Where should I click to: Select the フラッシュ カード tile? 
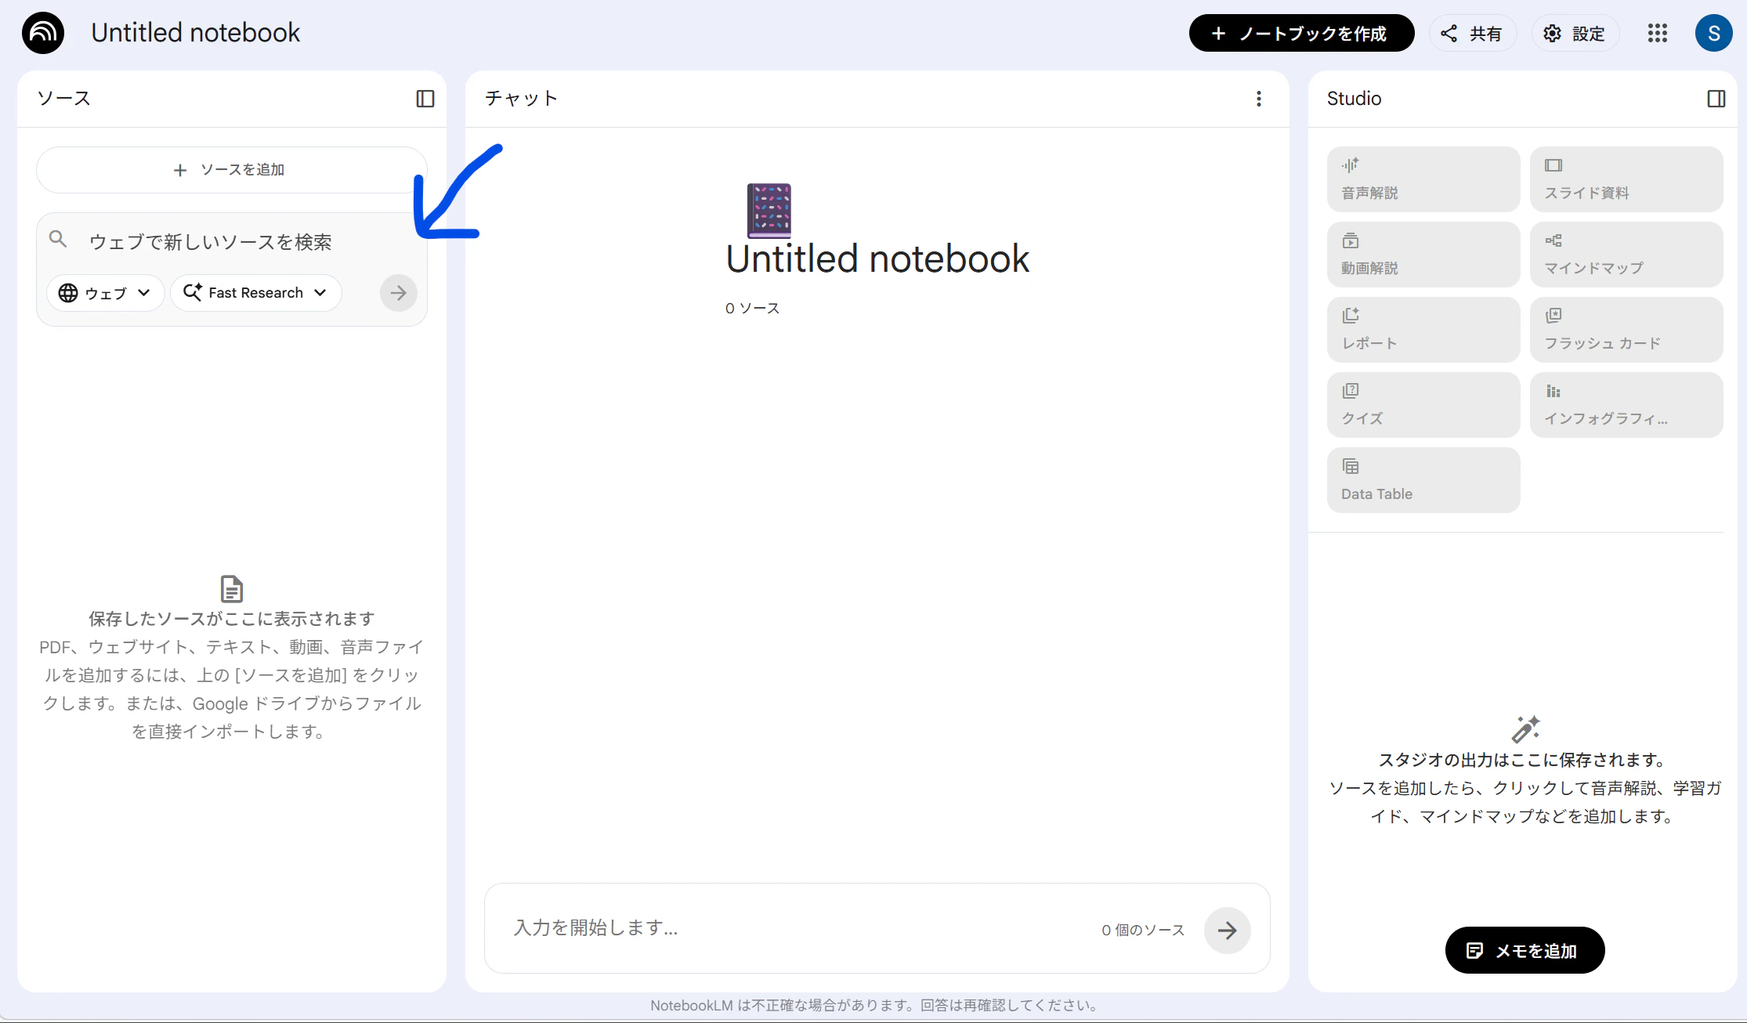click(1626, 330)
